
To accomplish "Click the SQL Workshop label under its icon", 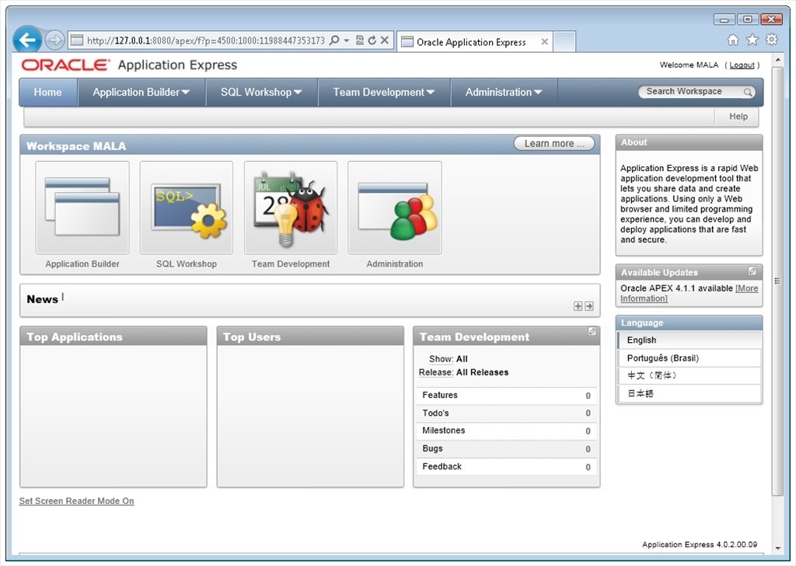I will pyautogui.click(x=187, y=264).
